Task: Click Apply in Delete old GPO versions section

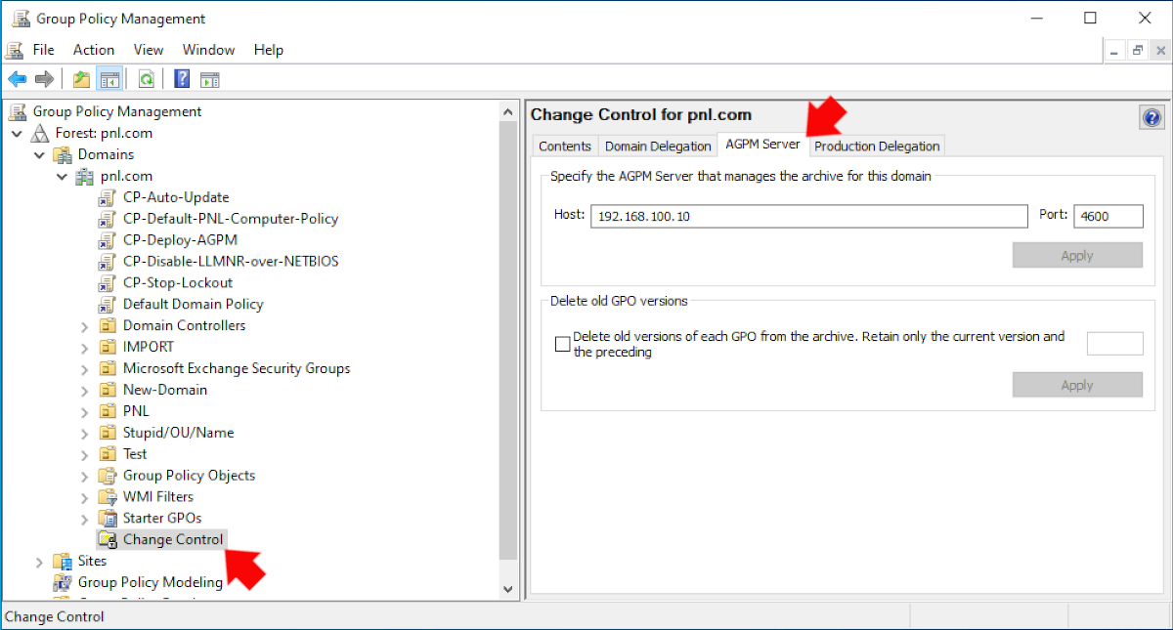Action: pos(1077,385)
